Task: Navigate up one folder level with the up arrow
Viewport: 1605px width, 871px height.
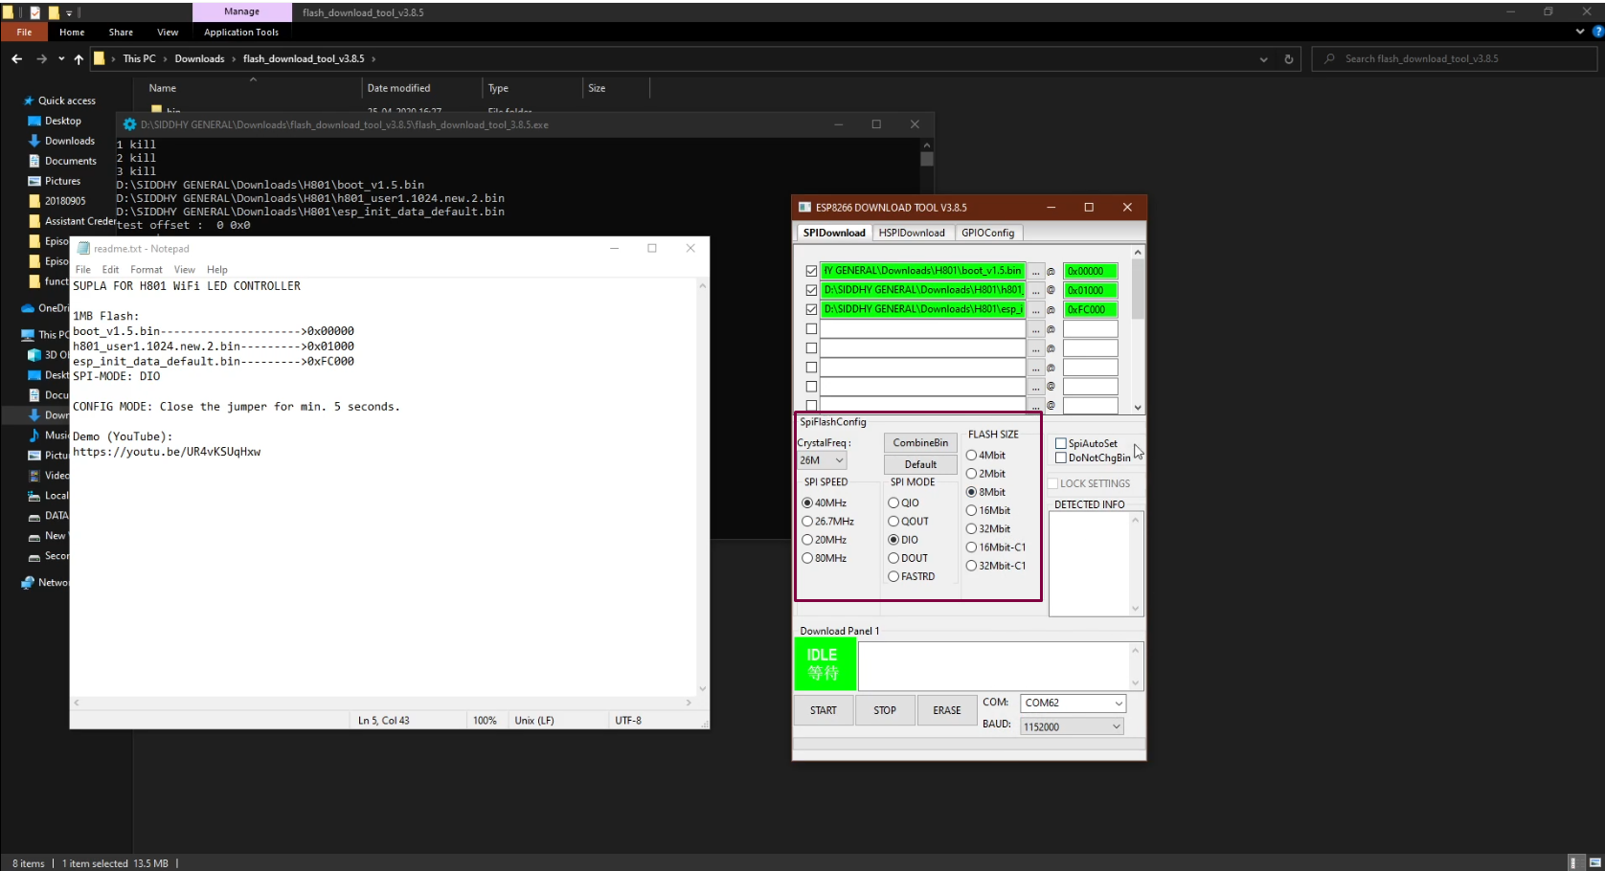Action: pos(79,58)
